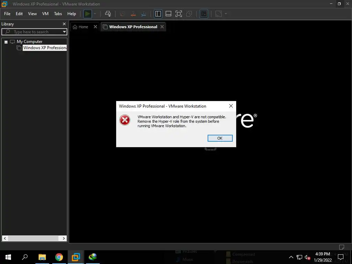
Task: Open the File menu
Action: point(7,14)
